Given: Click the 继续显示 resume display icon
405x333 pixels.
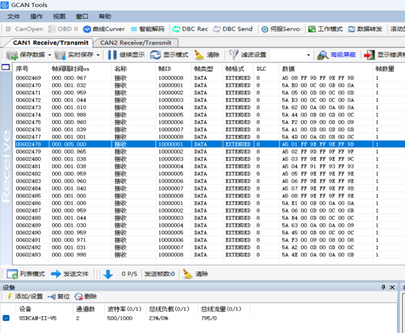Looking at the screenshot, I should point(113,55).
